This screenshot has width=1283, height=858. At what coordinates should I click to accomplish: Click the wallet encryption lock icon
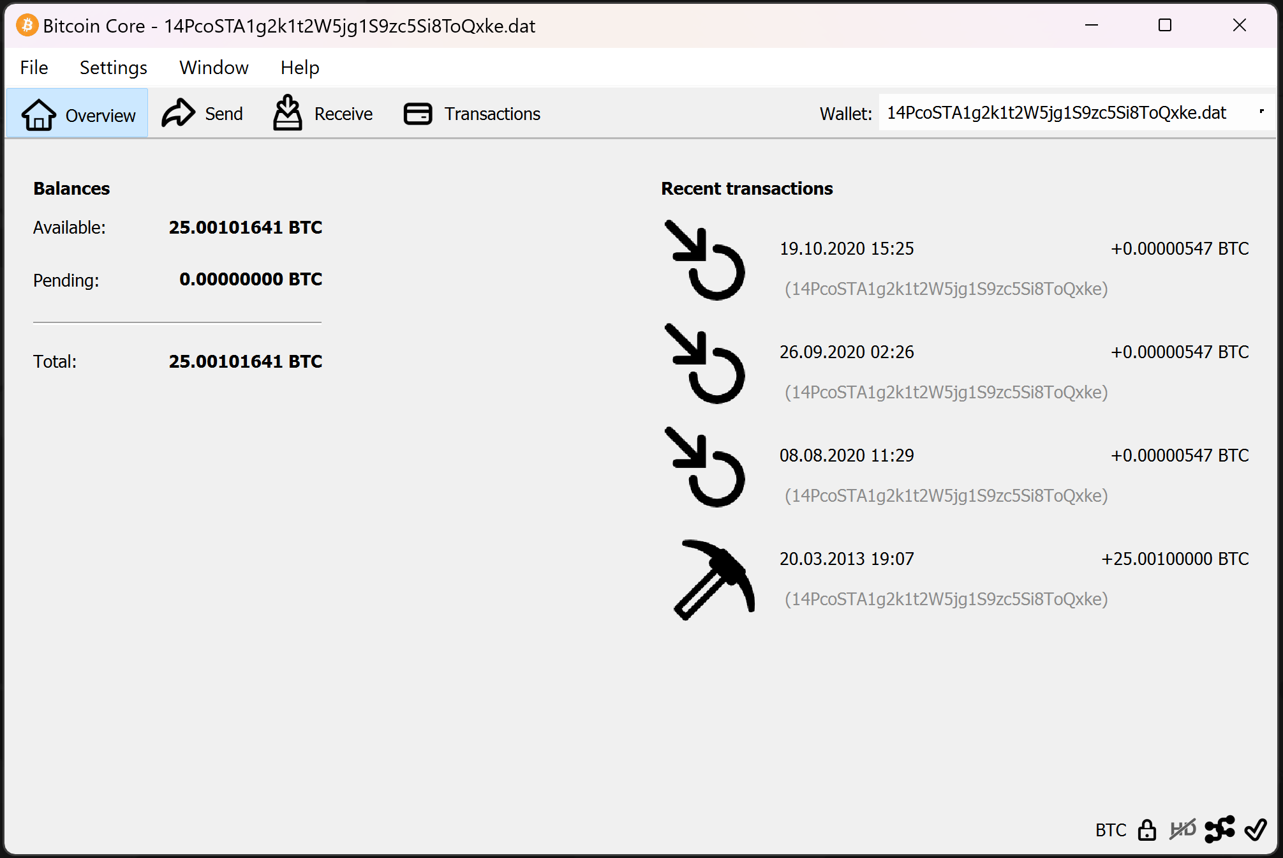(1147, 830)
